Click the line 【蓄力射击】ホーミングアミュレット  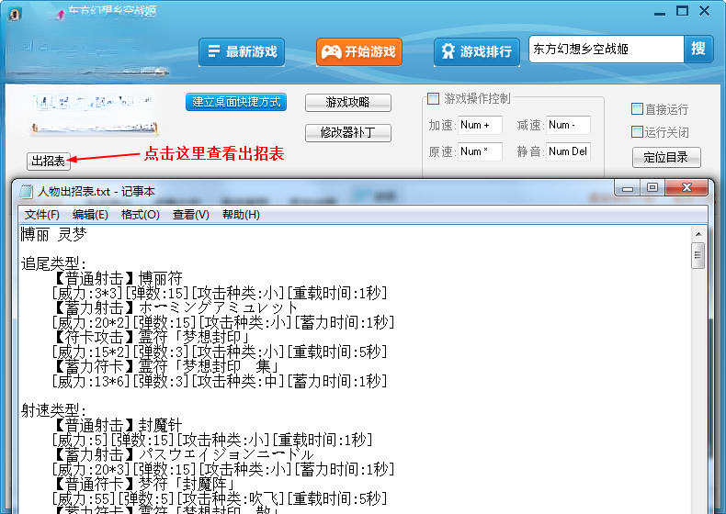175,308
